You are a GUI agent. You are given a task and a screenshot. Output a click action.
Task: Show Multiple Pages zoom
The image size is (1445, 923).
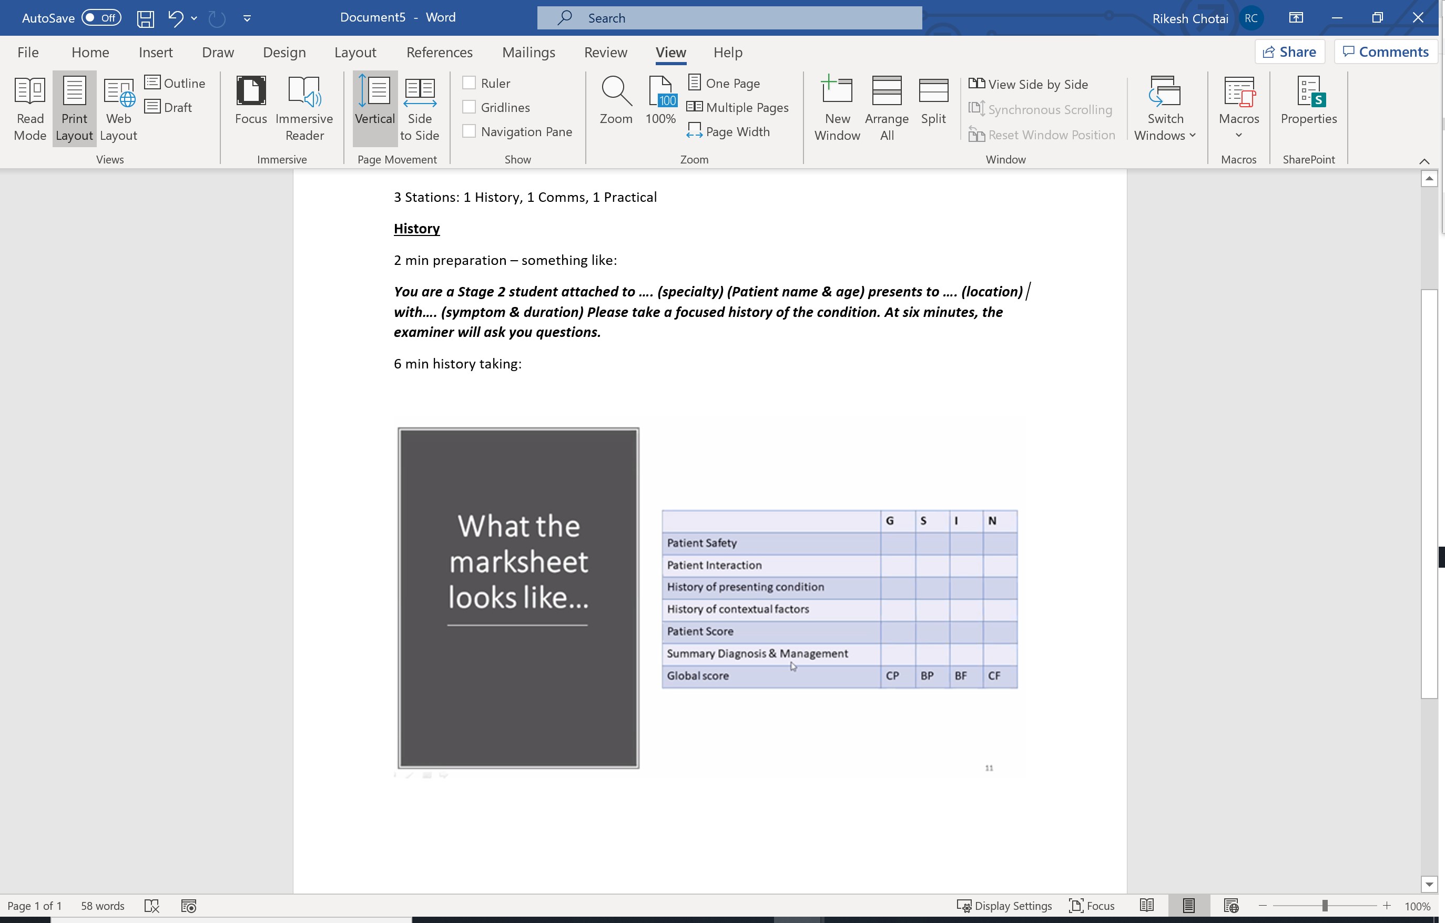coord(738,107)
